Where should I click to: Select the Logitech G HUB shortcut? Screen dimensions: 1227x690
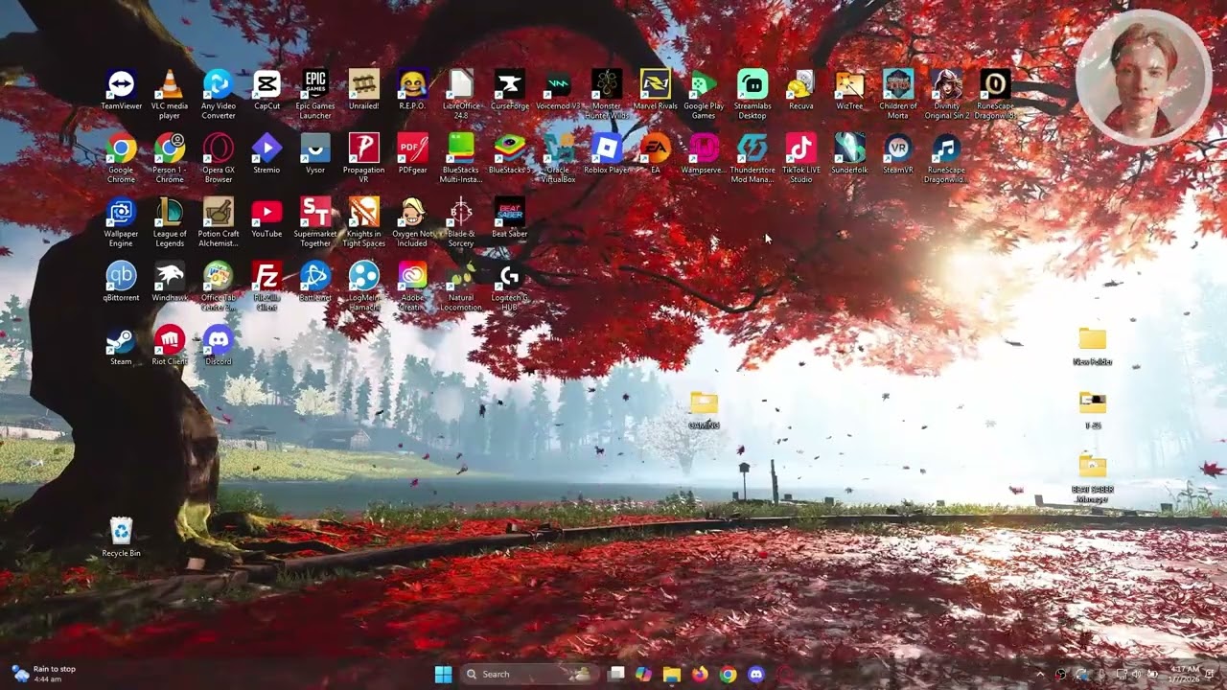[510, 277]
